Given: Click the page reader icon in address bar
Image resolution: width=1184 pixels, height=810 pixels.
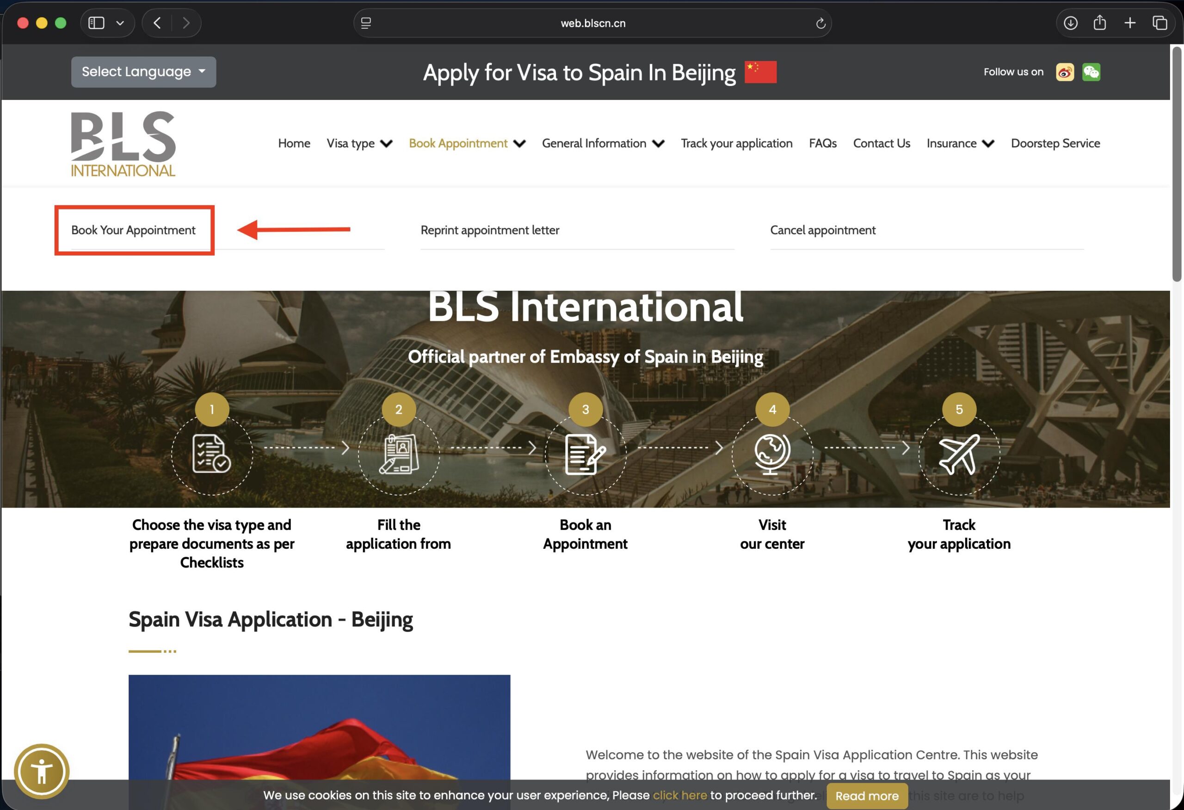Looking at the screenshot, I should click(366, 23).
